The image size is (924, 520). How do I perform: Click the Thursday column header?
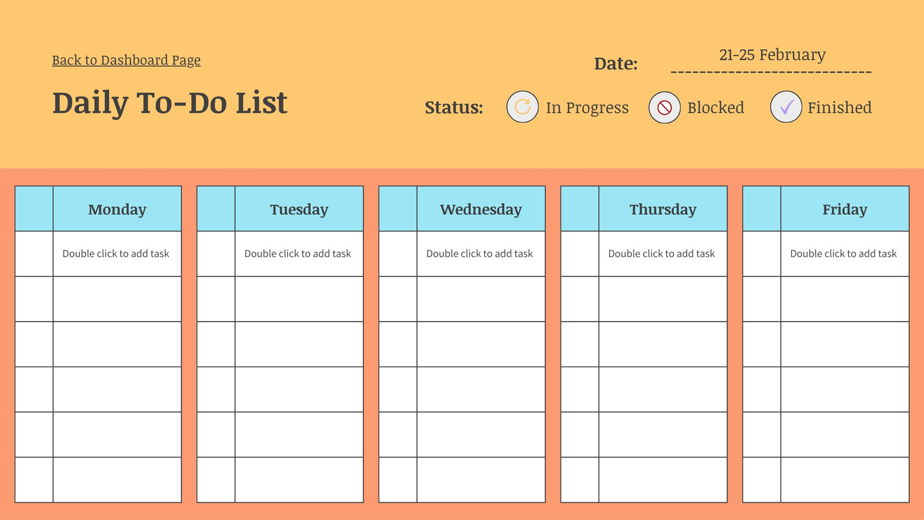[663, 209]
